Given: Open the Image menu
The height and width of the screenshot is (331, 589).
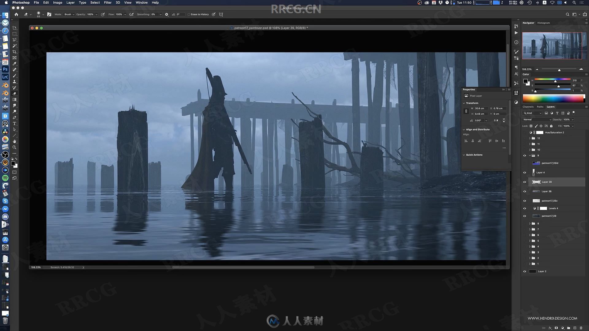Looking at the screenshot, I should click(58, 2).
